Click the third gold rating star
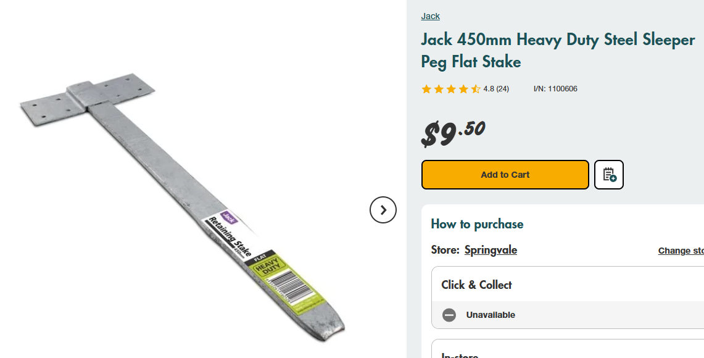The width and height of the screenshot is (704, 358). coord(451,89)
